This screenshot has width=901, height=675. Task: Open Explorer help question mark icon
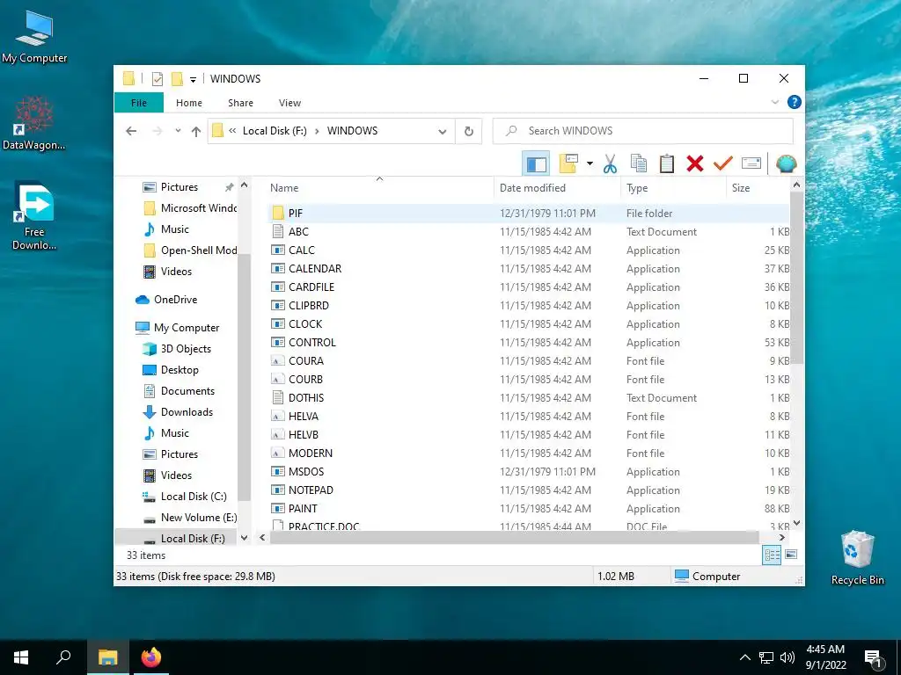click(x=795, y=102)
